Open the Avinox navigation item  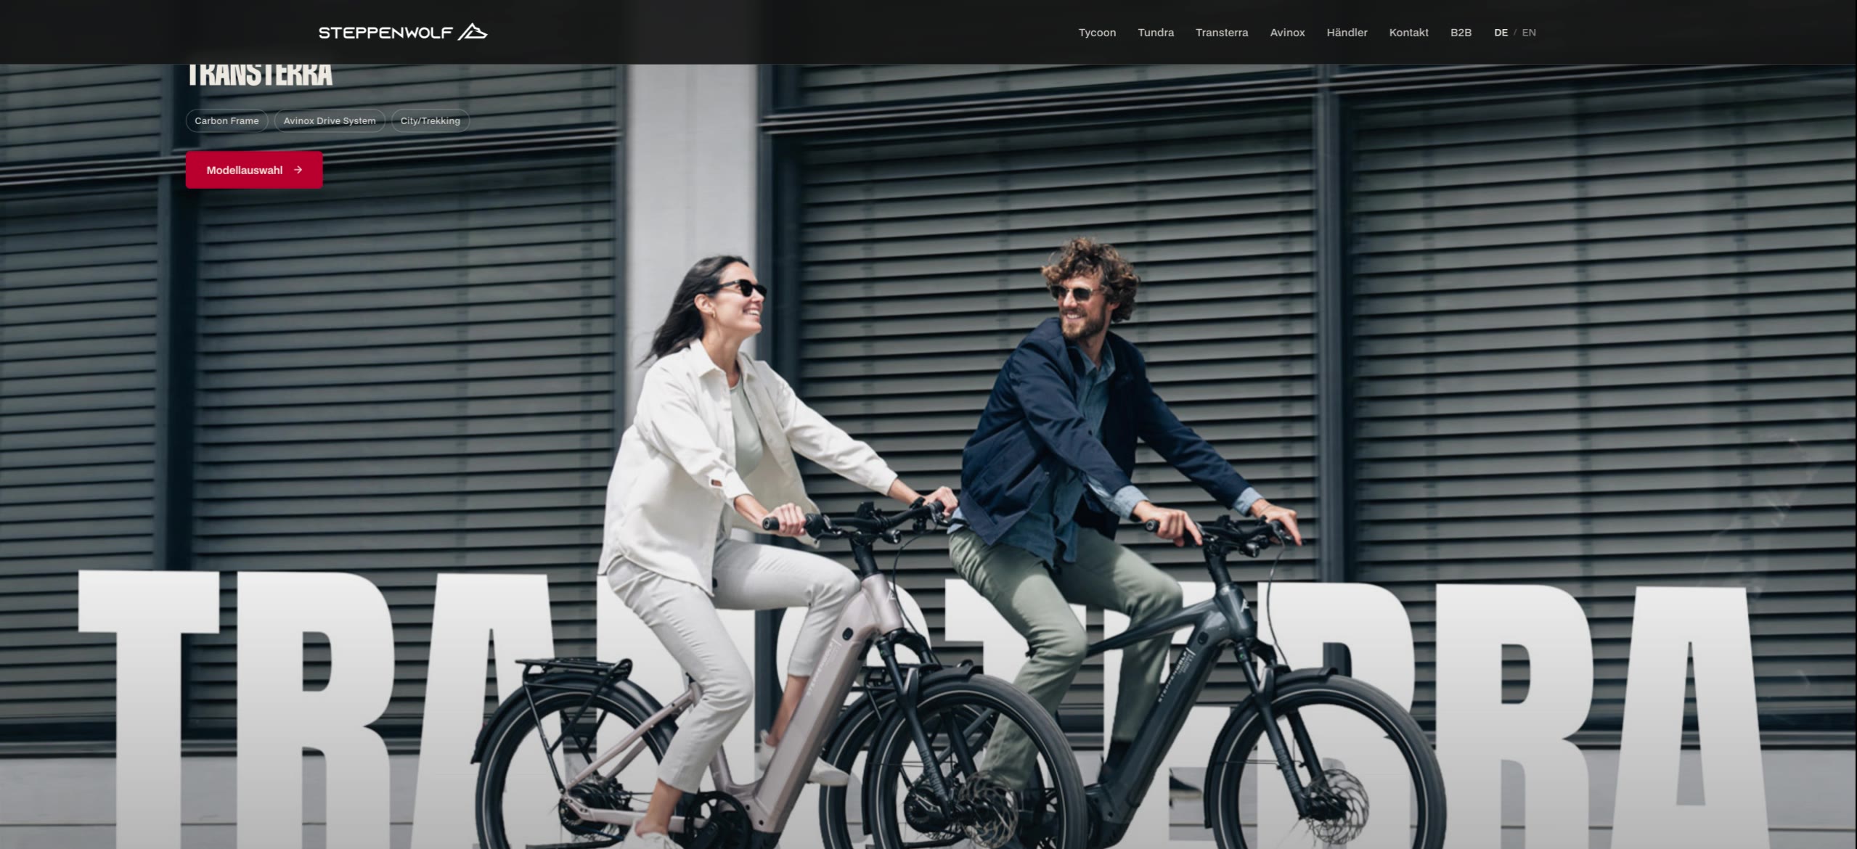click(1287, 33)
